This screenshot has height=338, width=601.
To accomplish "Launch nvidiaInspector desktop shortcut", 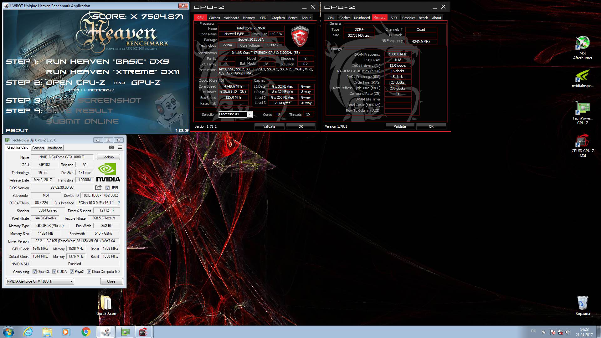I will 582,78.
